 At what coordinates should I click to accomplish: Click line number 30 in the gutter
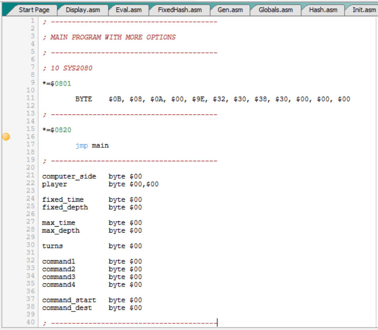(31, 246)
